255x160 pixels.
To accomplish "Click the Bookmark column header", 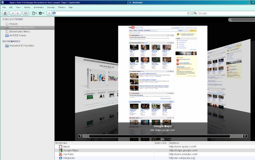I will point(104,143).
